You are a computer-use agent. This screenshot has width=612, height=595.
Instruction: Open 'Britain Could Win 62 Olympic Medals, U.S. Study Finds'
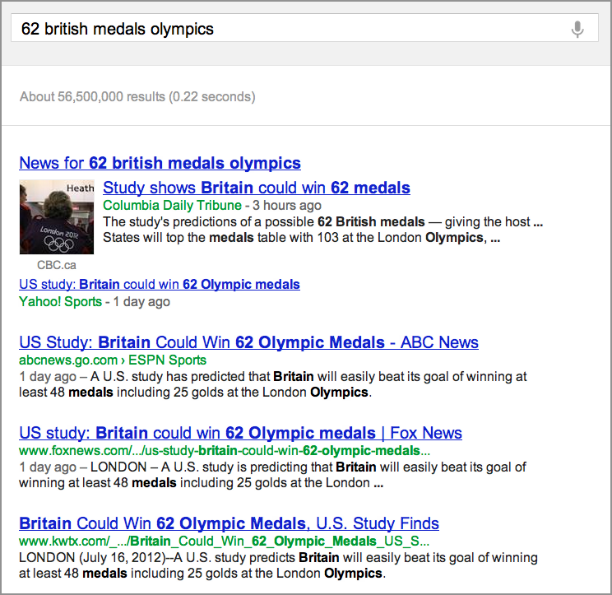229,523
